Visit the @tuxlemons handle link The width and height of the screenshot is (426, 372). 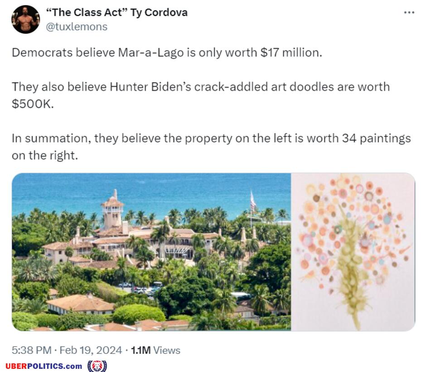(x=77, y=27)
